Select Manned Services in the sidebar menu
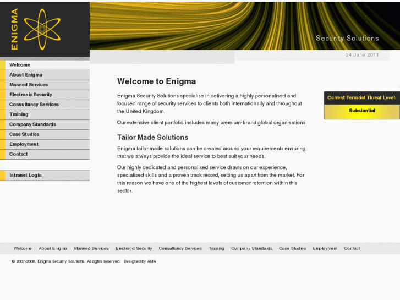The width and height of the screenshot is (400, 300). click(x=45, y=85)
